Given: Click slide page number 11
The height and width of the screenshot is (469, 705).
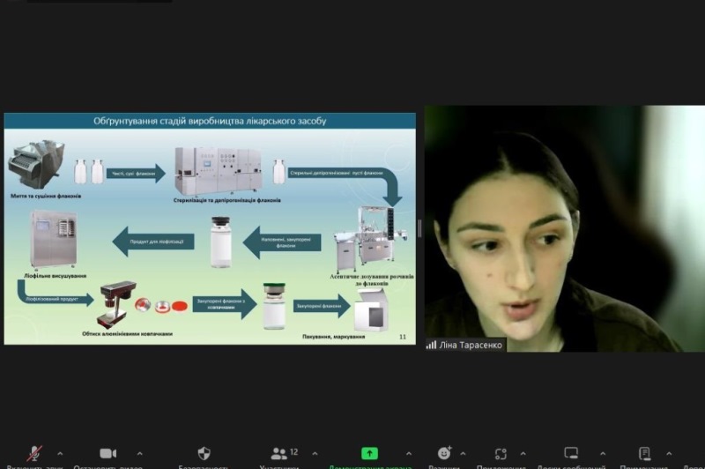Looking at the screenshot, I should [403, 337].
